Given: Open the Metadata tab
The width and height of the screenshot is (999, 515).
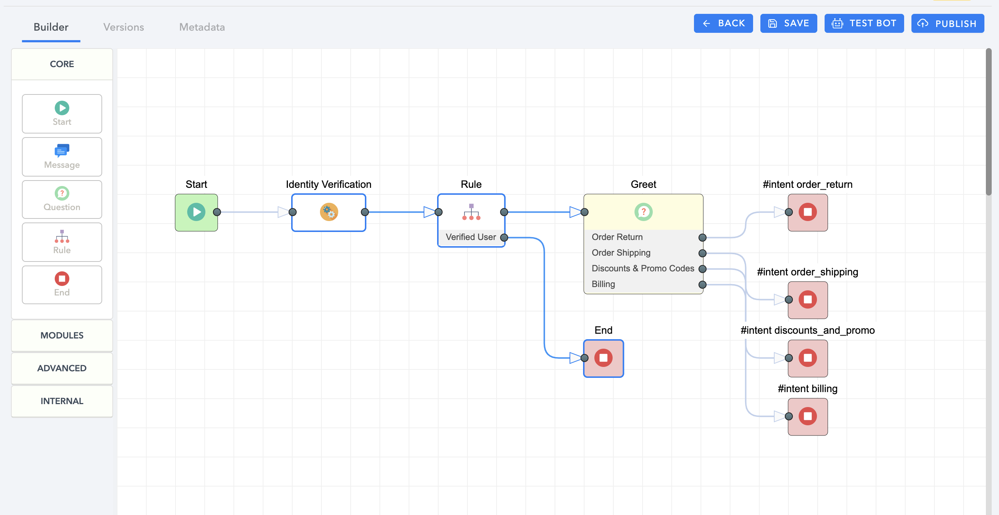Looking at the screenshot, I should [x=202, y=27].
